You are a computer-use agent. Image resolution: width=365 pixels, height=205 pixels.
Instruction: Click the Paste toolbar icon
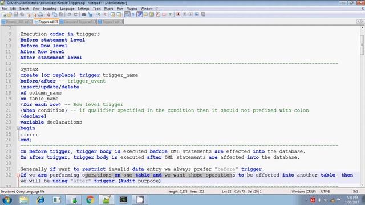[x=61, y=14]
